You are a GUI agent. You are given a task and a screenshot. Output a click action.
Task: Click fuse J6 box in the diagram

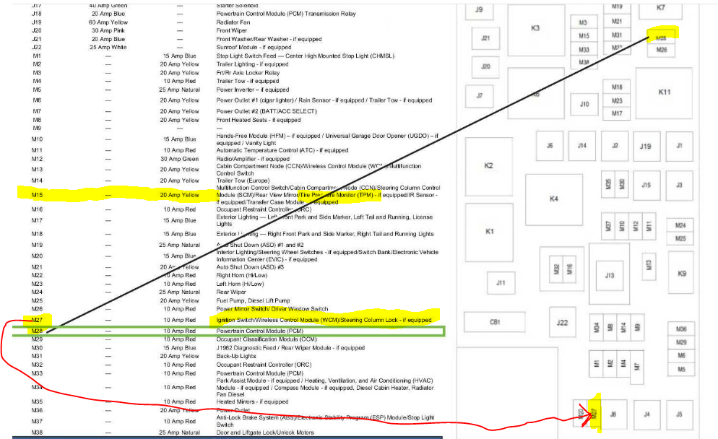(550, 146)
